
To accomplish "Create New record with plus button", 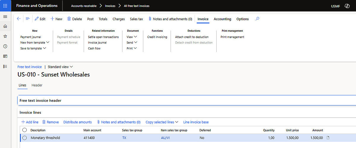I will point(56,19).
